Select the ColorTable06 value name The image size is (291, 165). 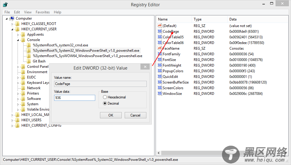point(173,43)
